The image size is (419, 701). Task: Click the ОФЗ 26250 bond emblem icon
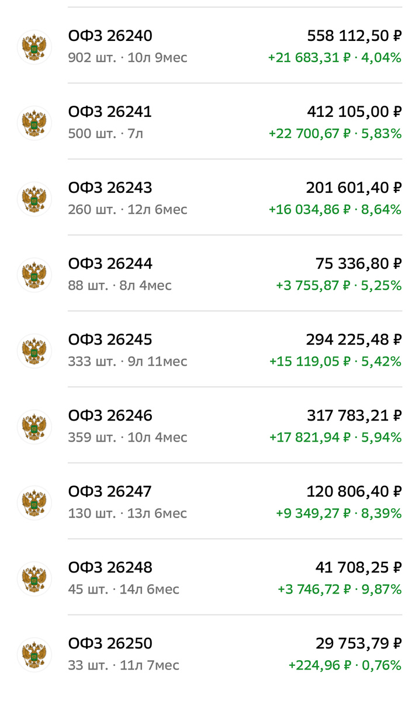pos(34,654)
